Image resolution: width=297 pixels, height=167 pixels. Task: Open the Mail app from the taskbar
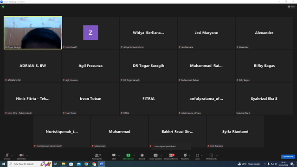point(78,164)
